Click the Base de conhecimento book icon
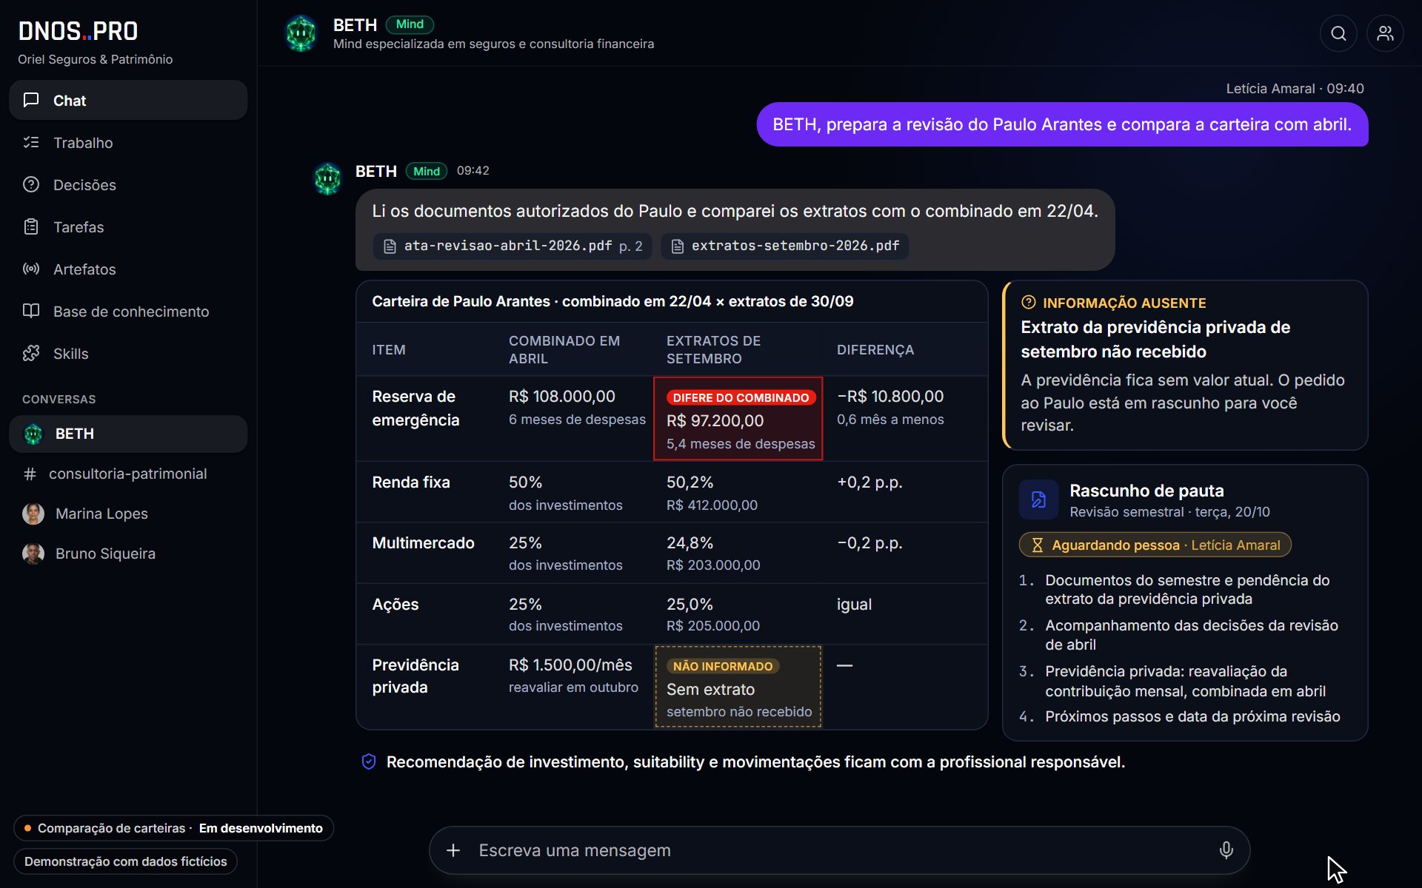 [x=31, y=311]
